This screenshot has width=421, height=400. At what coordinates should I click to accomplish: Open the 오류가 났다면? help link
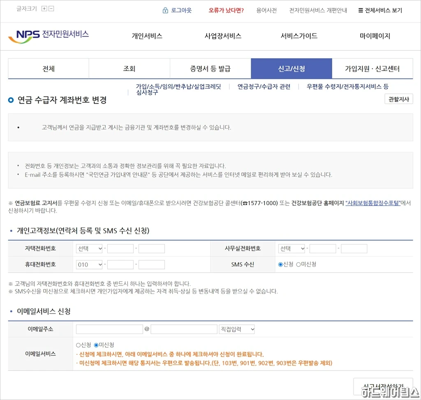(x=226, y=10)
